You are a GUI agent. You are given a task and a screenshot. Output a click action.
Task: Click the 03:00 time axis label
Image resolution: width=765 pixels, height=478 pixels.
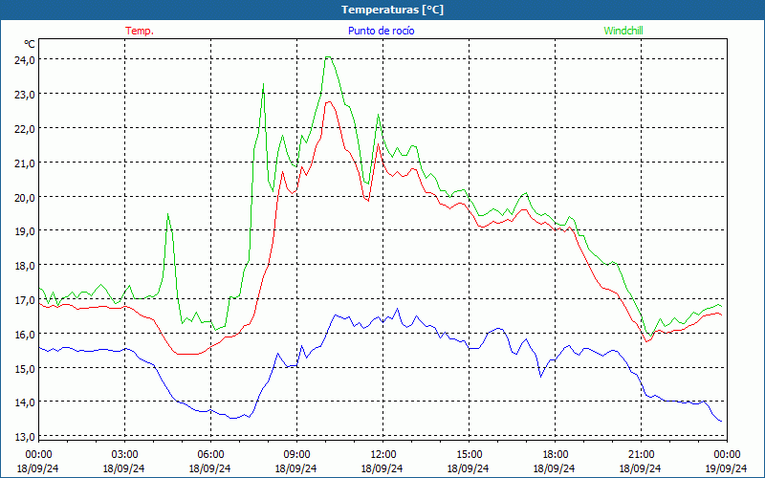[124, 455]
